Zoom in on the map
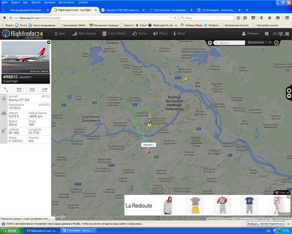The height and width of the screenshot is (234, 292). pos(289,91)
